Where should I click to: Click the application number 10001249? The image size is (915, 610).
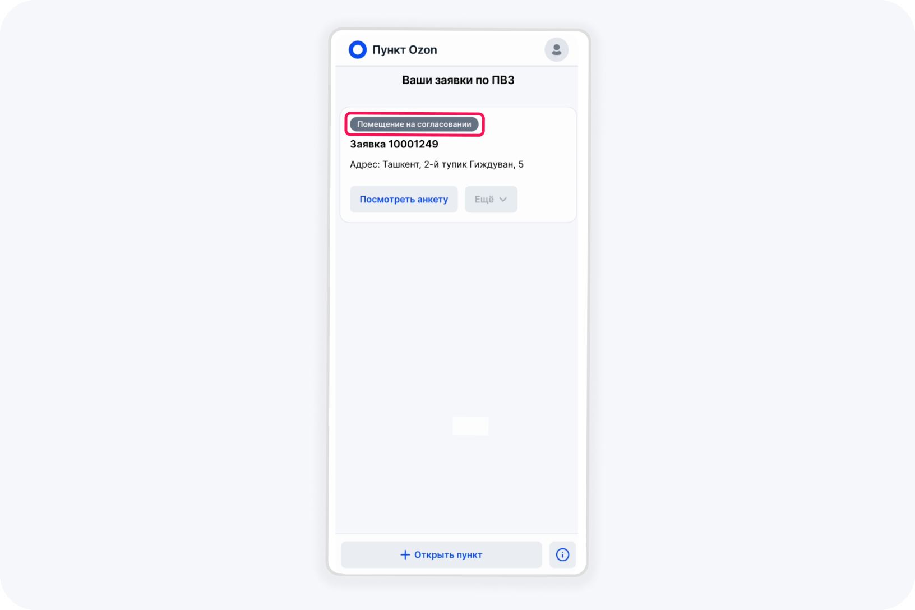(413, 144)
